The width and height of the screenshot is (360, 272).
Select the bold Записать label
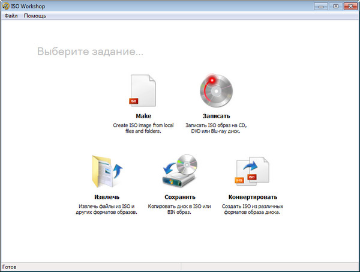[216, 116]
